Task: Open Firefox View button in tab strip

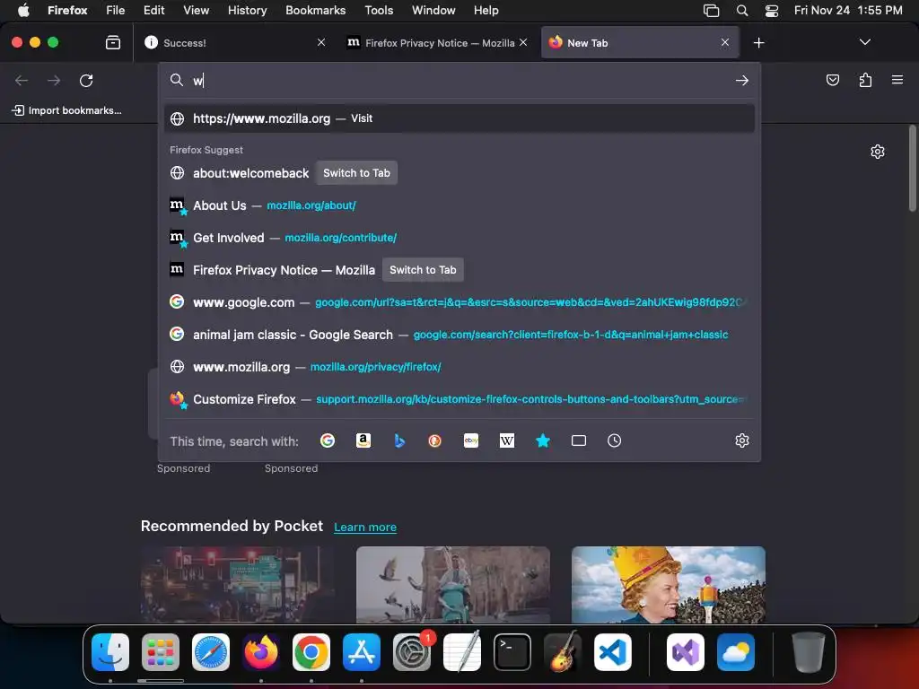Action: click(112, 43)
